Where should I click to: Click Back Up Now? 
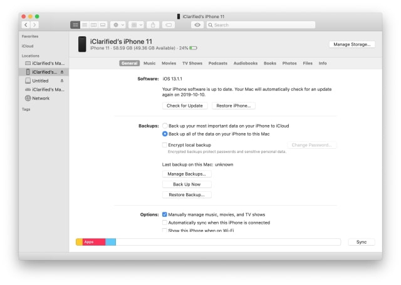click(187, 184)
